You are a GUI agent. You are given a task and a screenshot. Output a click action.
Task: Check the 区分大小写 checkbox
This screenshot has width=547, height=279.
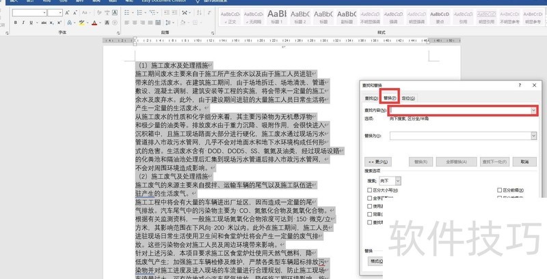[369, 190]
